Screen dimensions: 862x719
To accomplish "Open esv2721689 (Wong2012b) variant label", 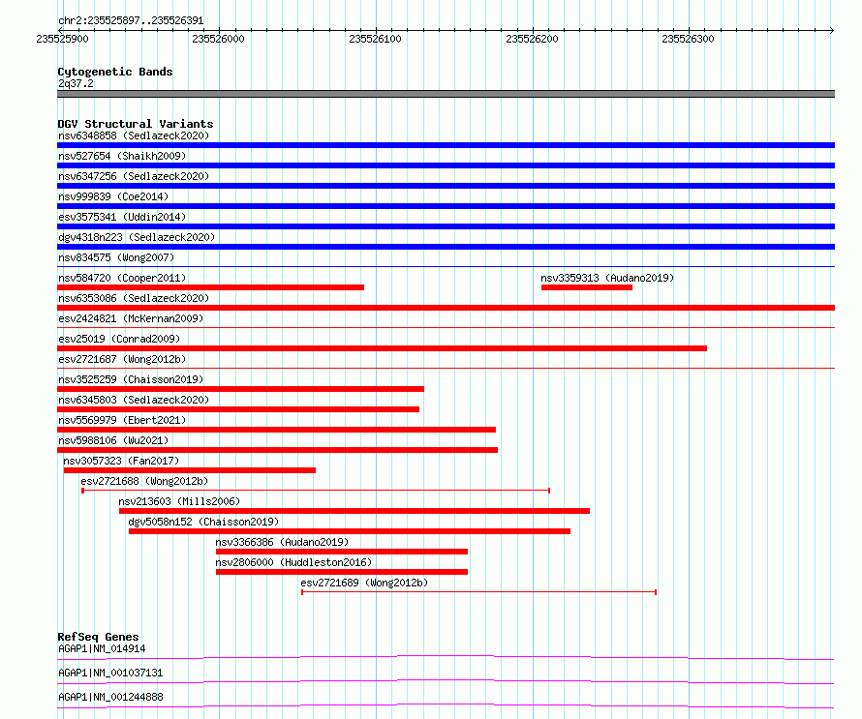I will pos(364,583).
